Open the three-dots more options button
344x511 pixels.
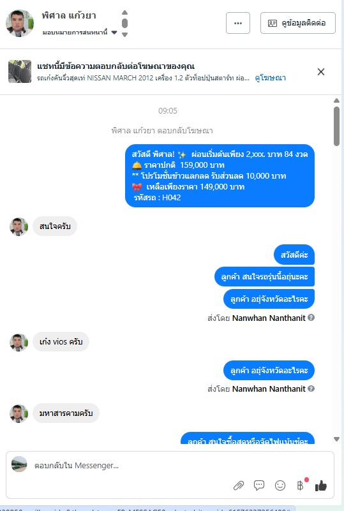pos(238,23)
